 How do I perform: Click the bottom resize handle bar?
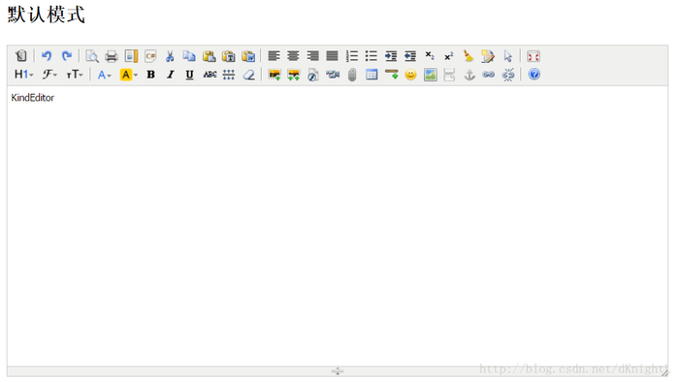tap(338, 370)
